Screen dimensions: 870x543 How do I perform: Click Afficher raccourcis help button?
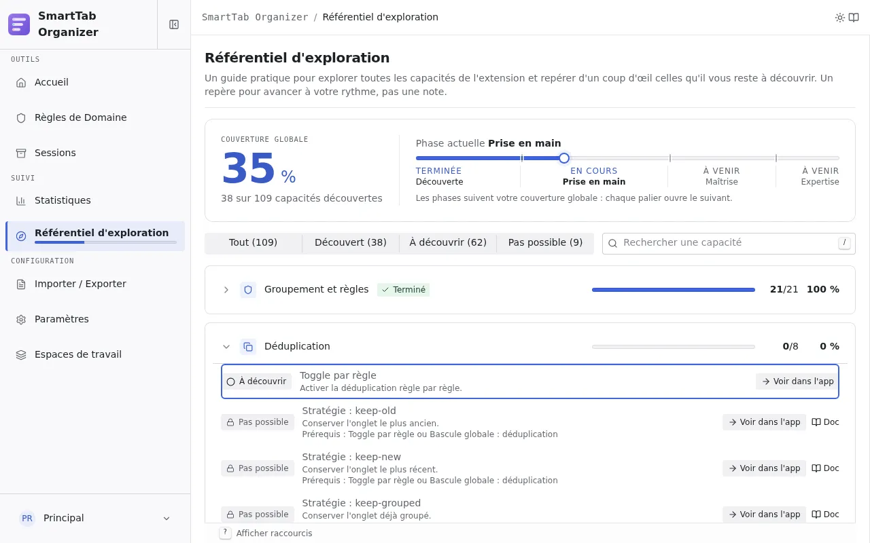click(x=266, y=533)
